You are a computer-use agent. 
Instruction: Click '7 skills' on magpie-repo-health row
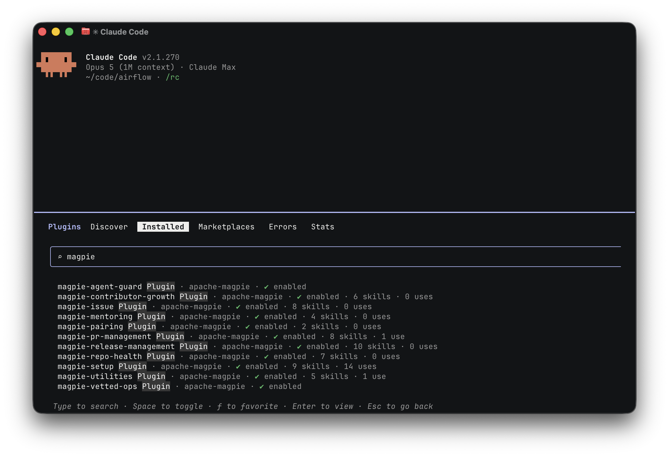tap(339, 356)
